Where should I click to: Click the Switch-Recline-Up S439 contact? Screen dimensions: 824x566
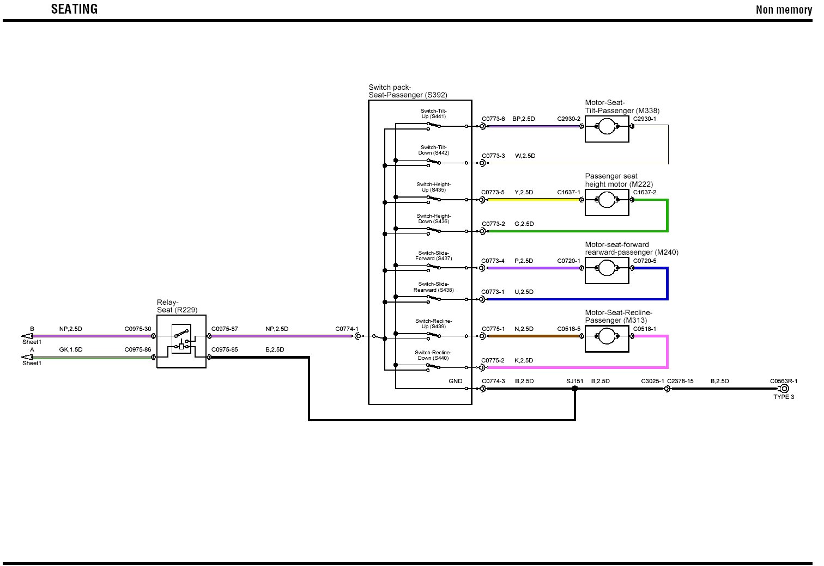434,335
